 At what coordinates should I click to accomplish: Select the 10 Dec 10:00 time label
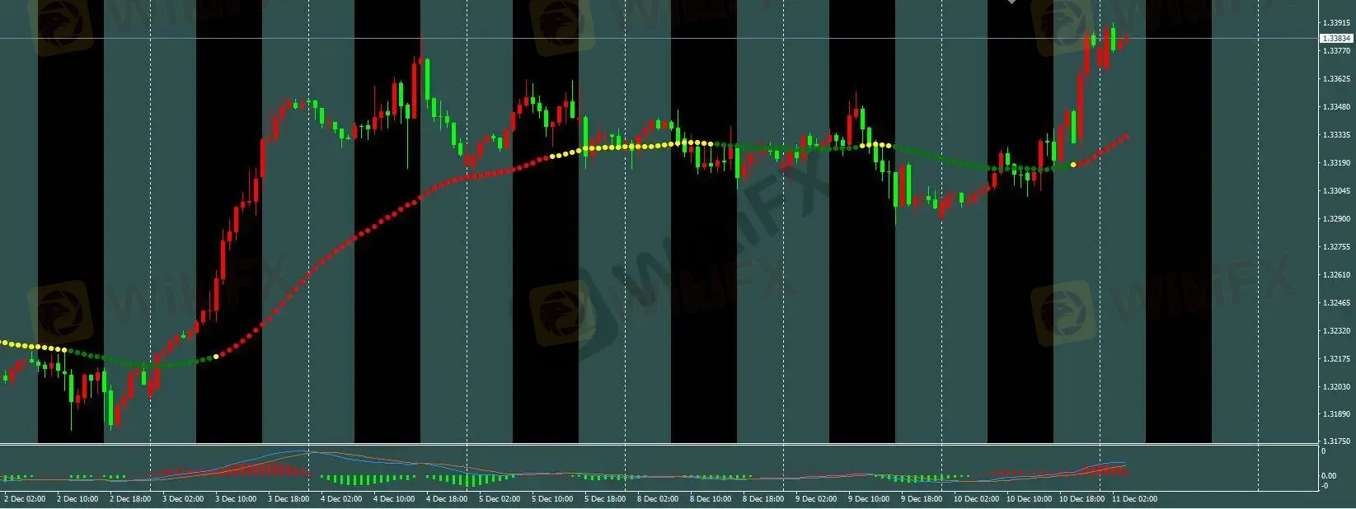[1030, 499]
